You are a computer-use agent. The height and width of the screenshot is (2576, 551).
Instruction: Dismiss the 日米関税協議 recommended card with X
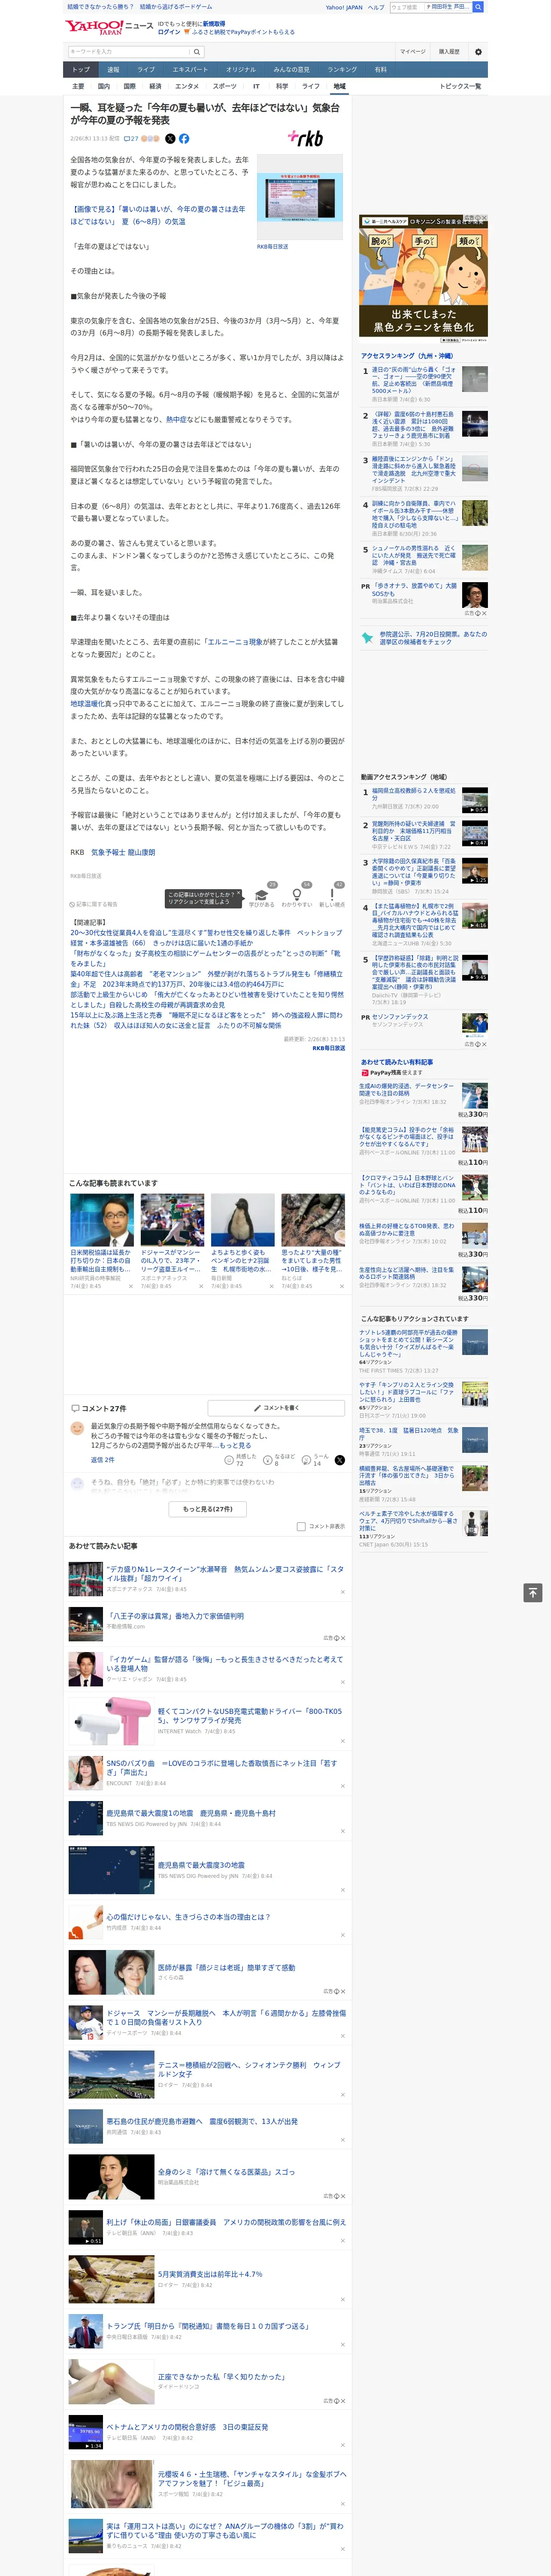point(131,1286)
